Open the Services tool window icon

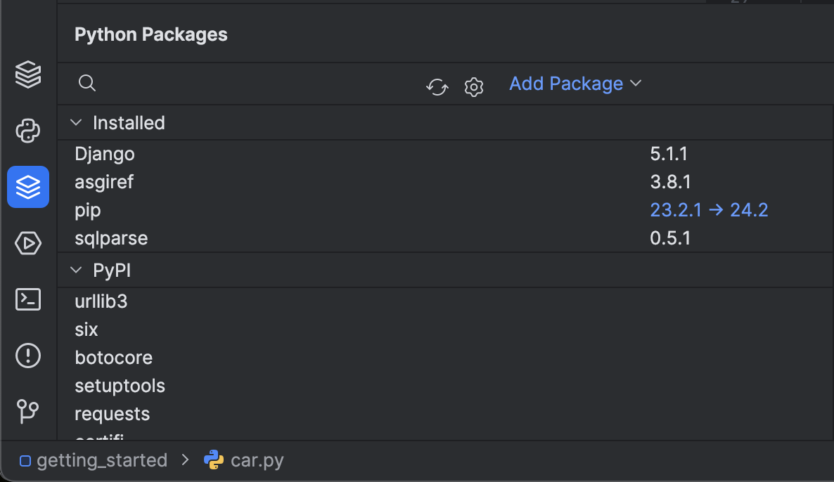click(28, 243)
